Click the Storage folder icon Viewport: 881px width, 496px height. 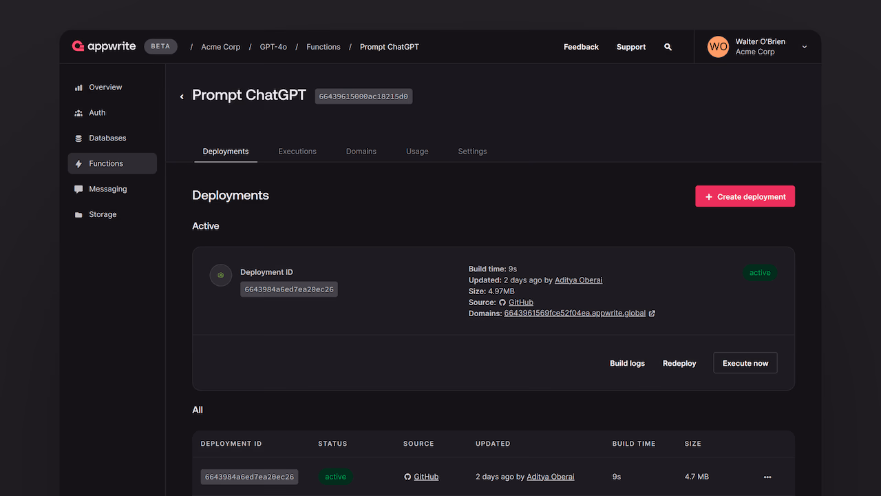point(78,215)
